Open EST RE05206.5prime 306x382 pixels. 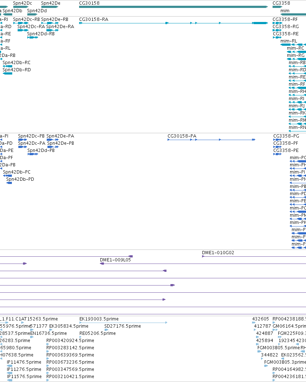[x=97, y=333]
